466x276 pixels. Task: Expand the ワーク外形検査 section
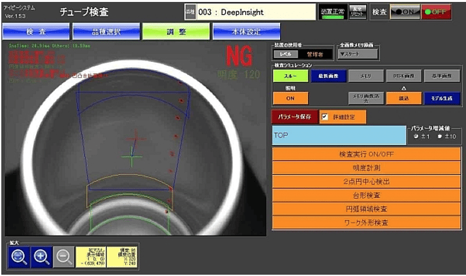(367, 222)
